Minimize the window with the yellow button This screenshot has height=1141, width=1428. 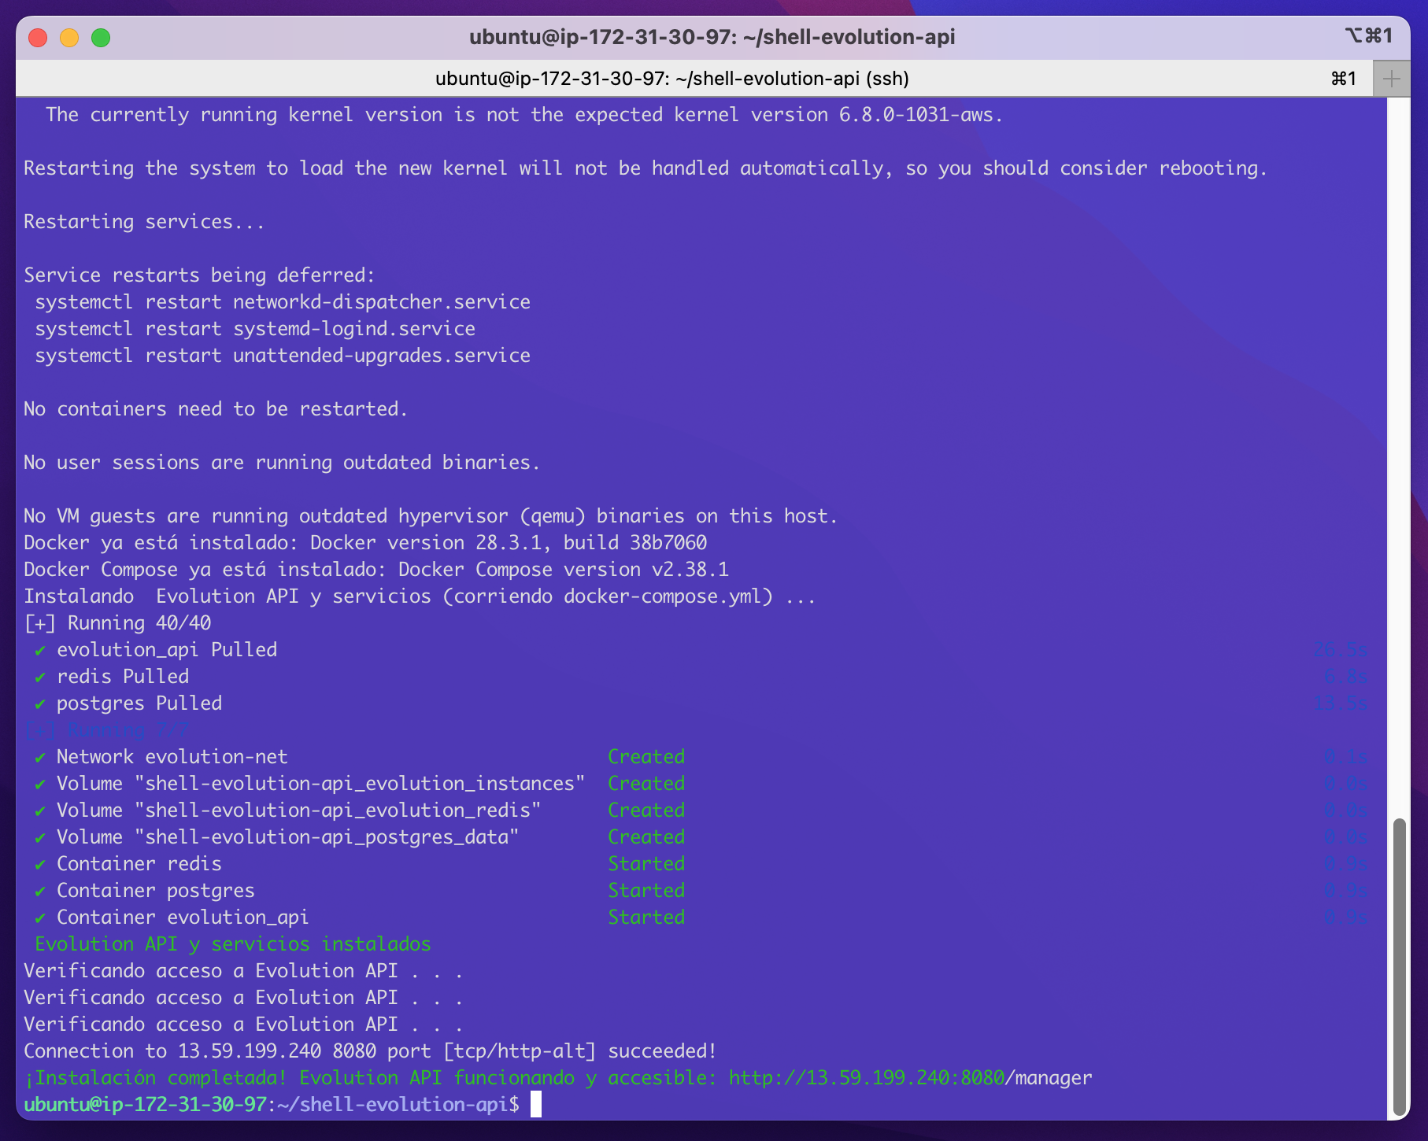point(69,37)
